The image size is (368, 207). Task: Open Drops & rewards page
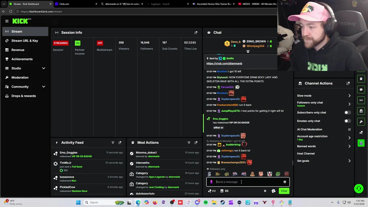(x=25, y=96)
